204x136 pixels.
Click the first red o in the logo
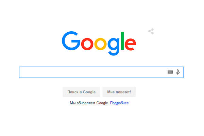click(x=87, y=44)
